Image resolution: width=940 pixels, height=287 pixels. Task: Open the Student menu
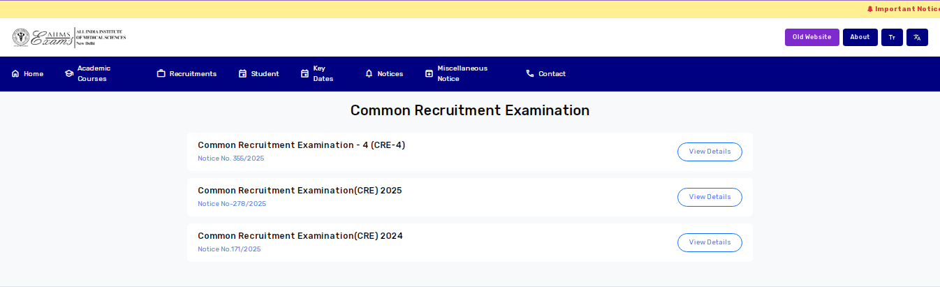pos(259,74)
